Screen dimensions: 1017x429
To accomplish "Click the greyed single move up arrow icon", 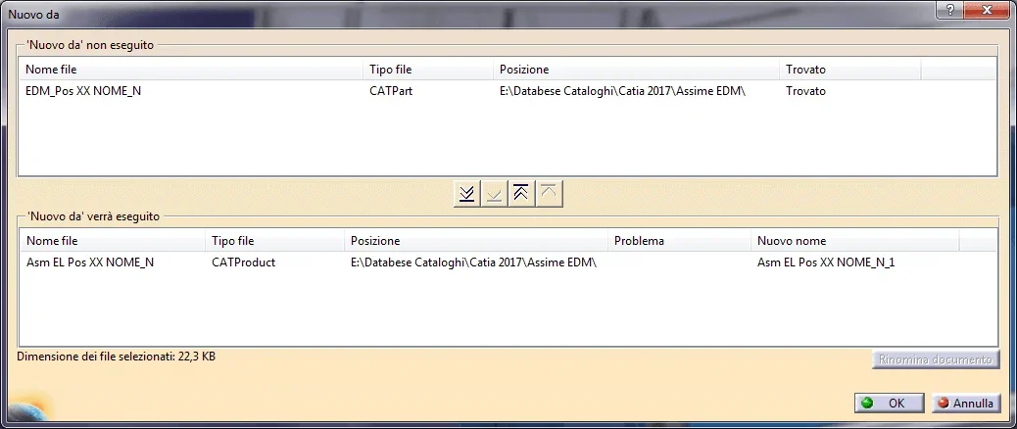I will tap(550, 194).
